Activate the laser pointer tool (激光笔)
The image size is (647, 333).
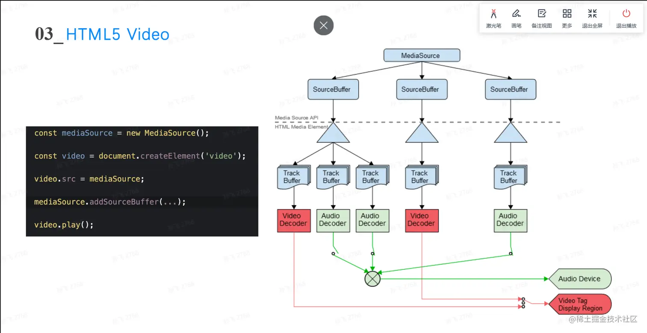(493, 19)
